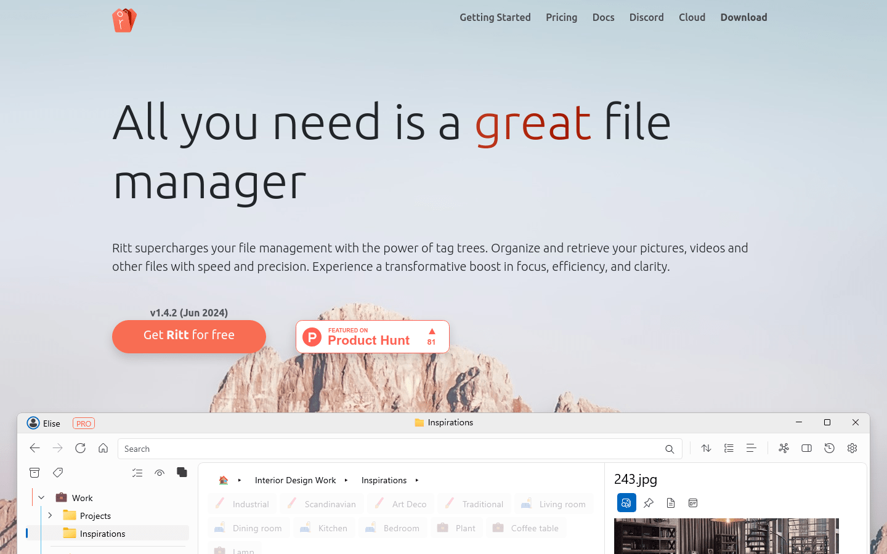Viewport: 887px width, 554px height.
Task: Select the Work item in the tree
Action: tap(82, 498)
